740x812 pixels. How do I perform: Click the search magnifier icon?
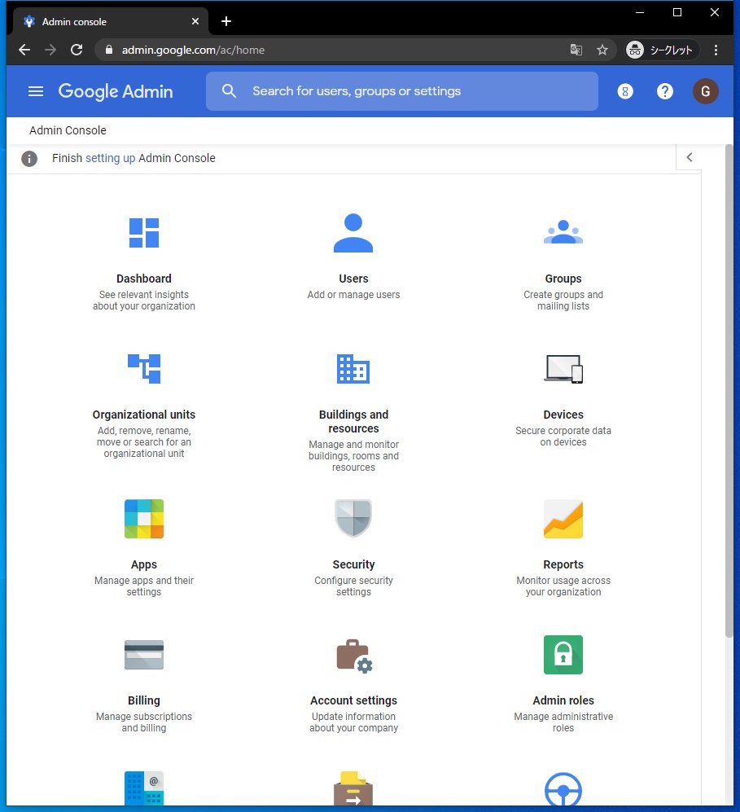229,91
